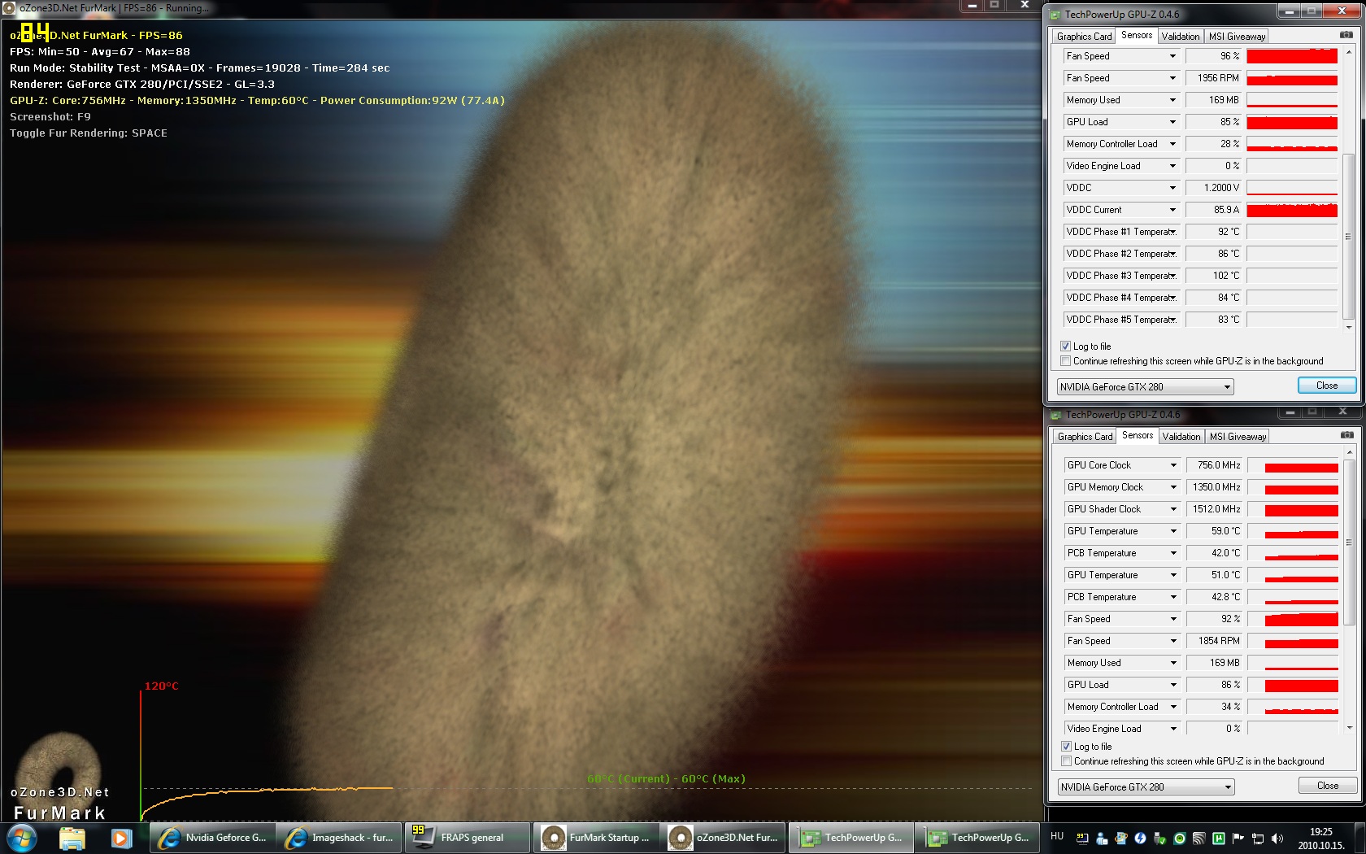Click the lower GPU-Z sensor list scrollbar
The image size is (1366, 854).
(x=1349, y=542)
